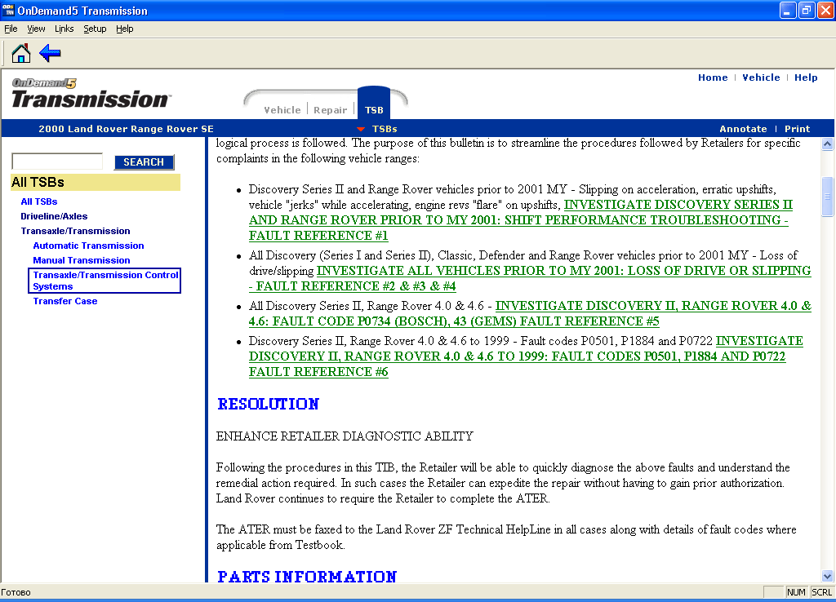
Task: Open Automatic Transmission subcategory
Action: pos(88,246)
